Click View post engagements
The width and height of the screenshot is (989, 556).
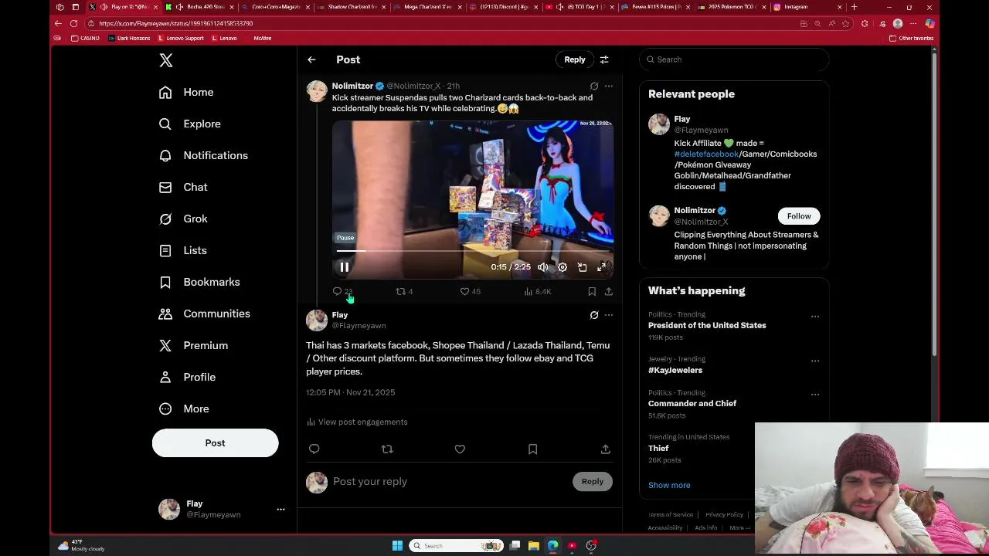357,422
